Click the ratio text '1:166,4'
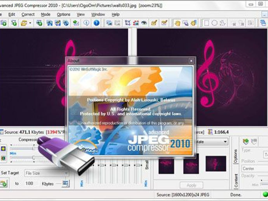 (x=221, y=132)
